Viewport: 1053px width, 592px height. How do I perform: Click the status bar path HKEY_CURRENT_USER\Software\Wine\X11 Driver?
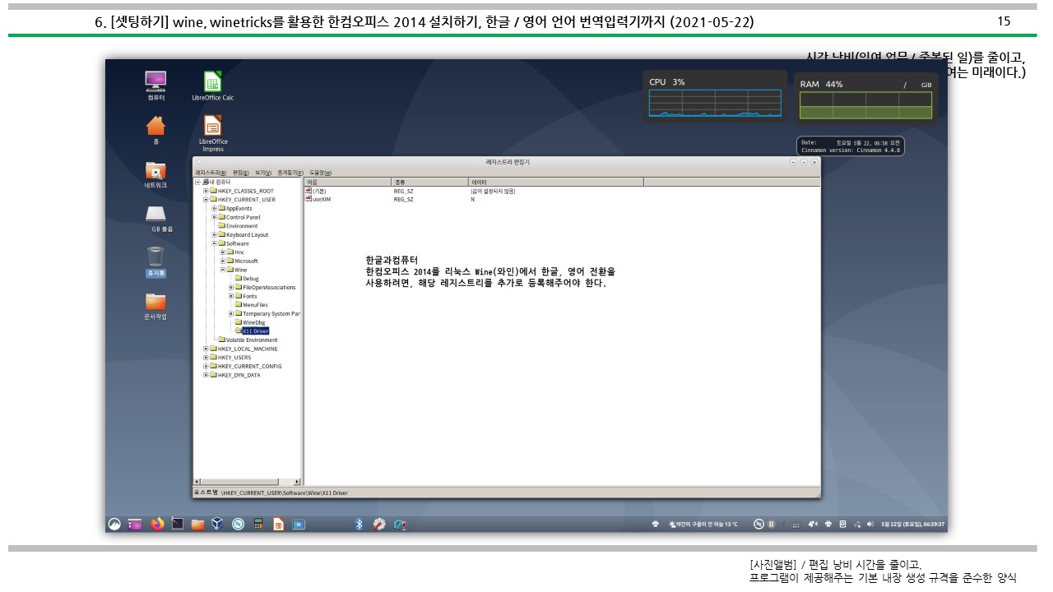coord(285,493)
